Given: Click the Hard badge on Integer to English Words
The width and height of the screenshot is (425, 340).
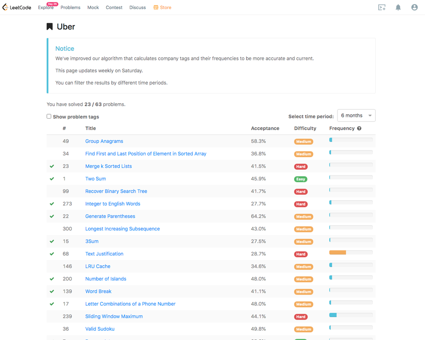Looking at the screenshot, I should (x=300, y=204).
